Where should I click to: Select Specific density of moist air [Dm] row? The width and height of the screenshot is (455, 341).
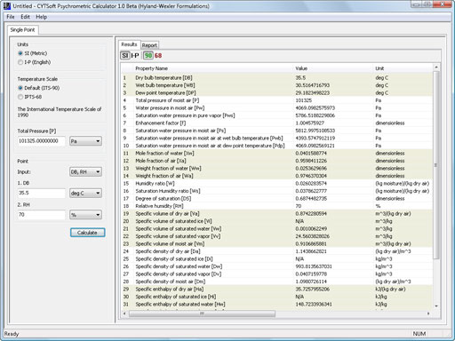pyautogui.click(x=276, y=282)
